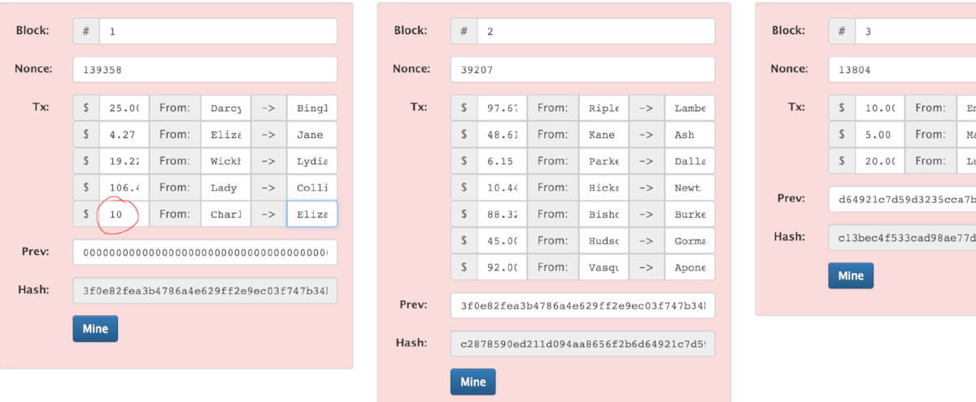The width and height of the screenshot is (976, 402).
Task: Click the recipient field starting Dalla
Action: click(691, 161)
